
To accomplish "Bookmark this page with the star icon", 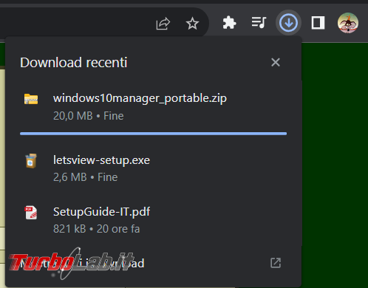I will (x=192, y=24).
